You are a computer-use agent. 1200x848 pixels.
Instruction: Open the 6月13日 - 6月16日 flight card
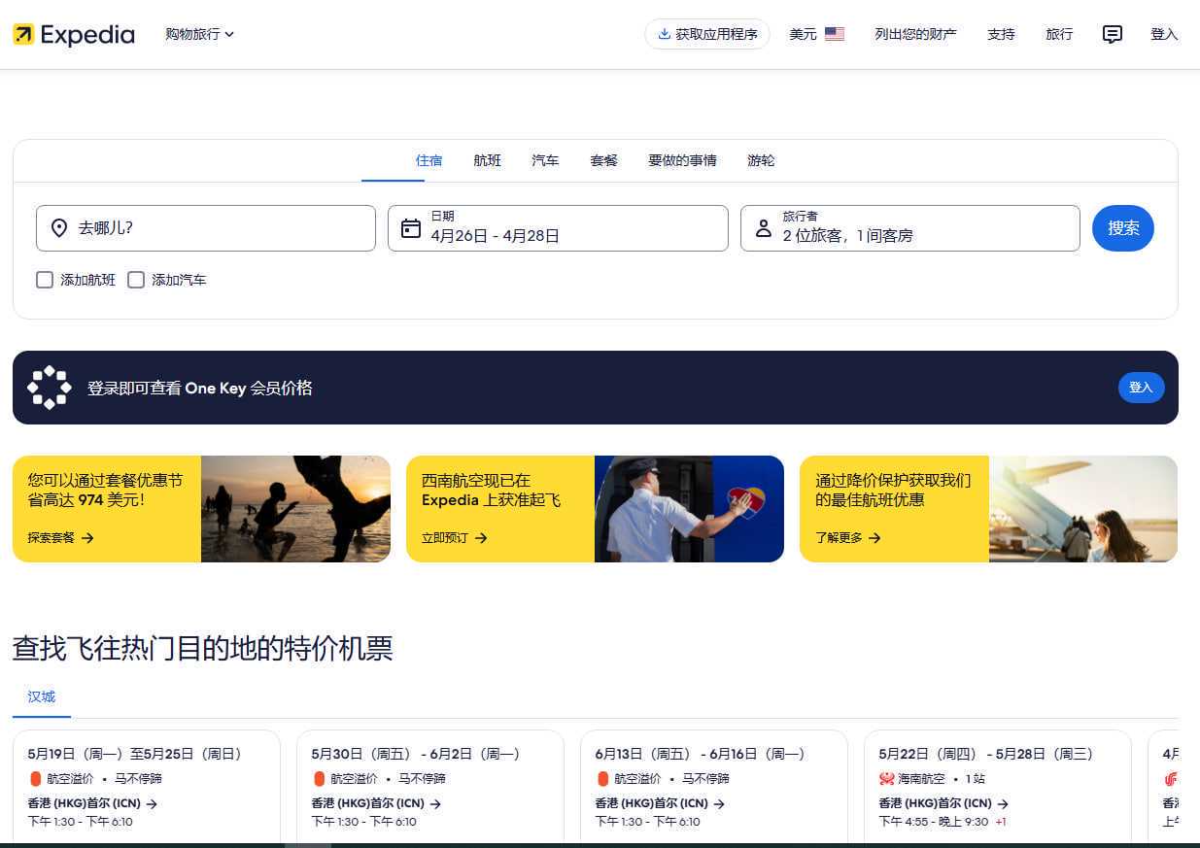[714, 787]
